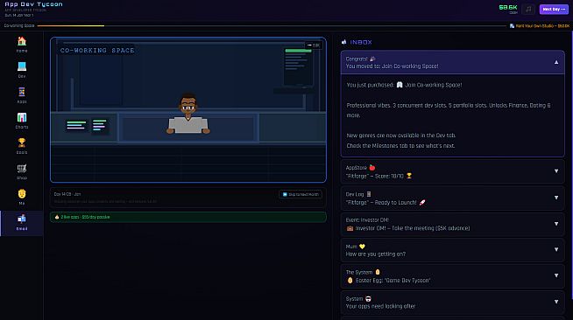Click the egg icon beside Easter Egg text
This screenshot has width=573, height=320.
click(x=350, y=281)
